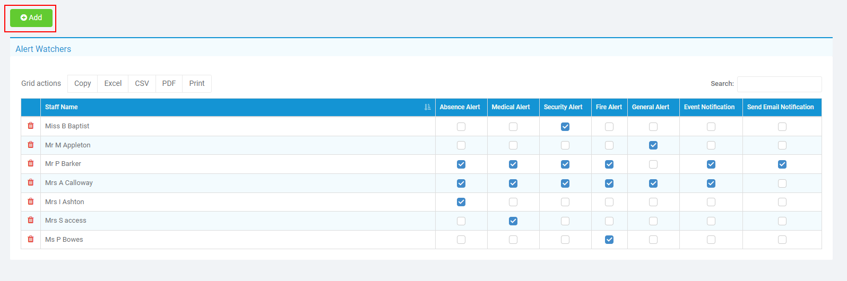Print the alert watchers grid
Image resolution: width=847 pixels, height=281 pixels.
click(197, 84)
